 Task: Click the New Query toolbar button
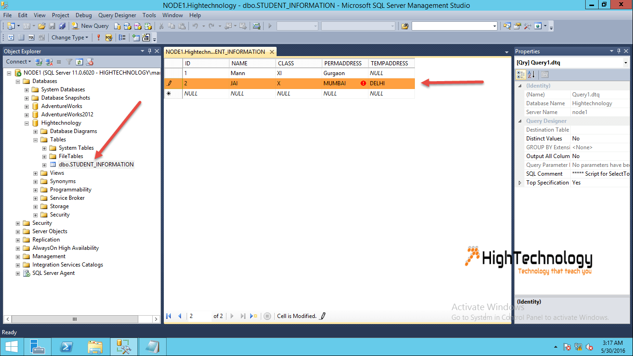pyautogui.click(x=90, y=26)
